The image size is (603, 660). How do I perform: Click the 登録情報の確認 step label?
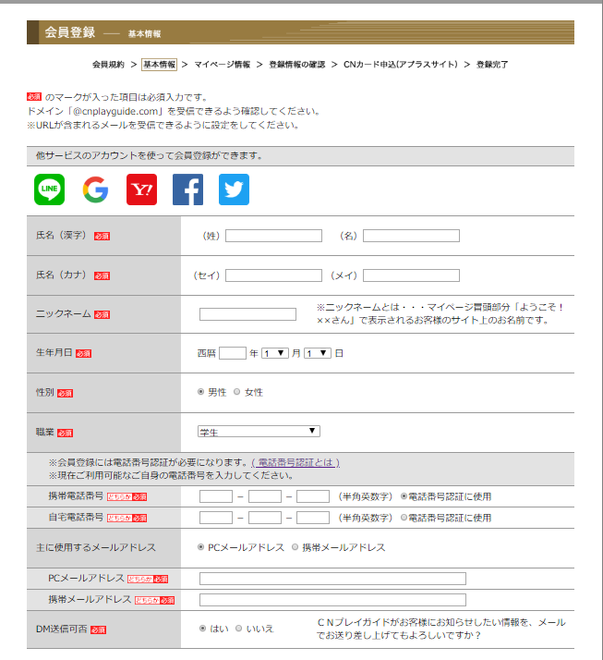point(296,65)
